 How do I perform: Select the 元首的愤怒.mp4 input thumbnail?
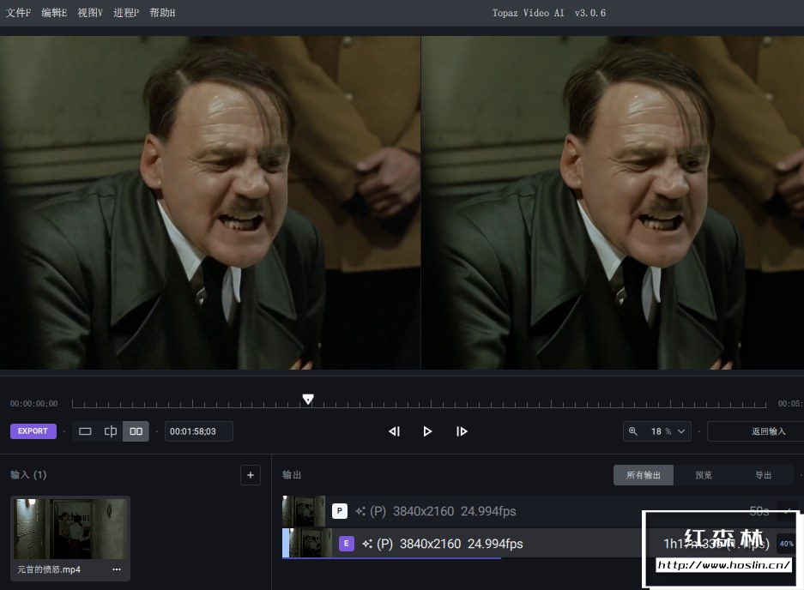tap(70, 529)
